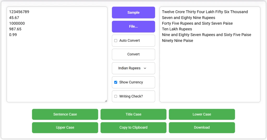Click the Sample button
The height and width of the screenshot is (140, 267).
pos(133,12)
